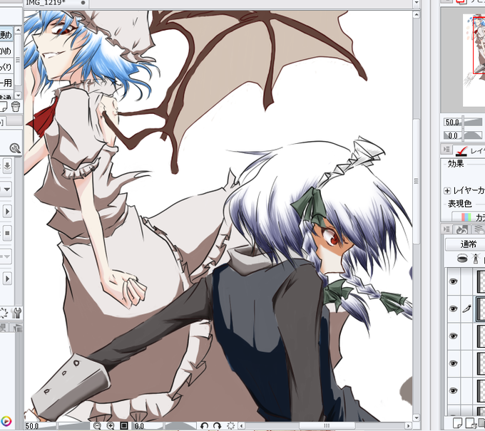Rotate canvas counterclockwise with left arrow icon
This screenshot has width=485, height=431.
[x=203, y=426]
